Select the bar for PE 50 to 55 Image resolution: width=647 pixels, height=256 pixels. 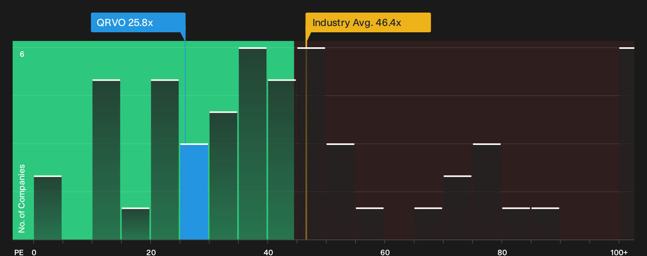click(x=340, y=191)
